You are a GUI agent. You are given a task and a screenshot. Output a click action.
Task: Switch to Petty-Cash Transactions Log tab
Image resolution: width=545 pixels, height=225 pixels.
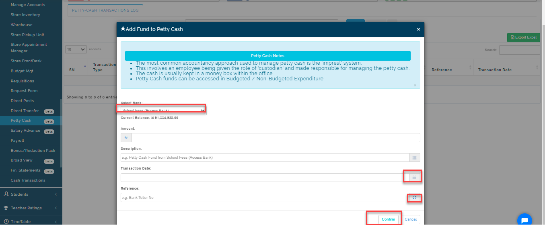click(x=105, y=10)
